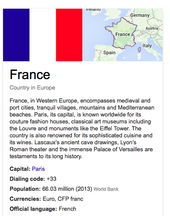Click the Italy label on map
This screenshot has width=170, height=216.
(x=147, y=46)
